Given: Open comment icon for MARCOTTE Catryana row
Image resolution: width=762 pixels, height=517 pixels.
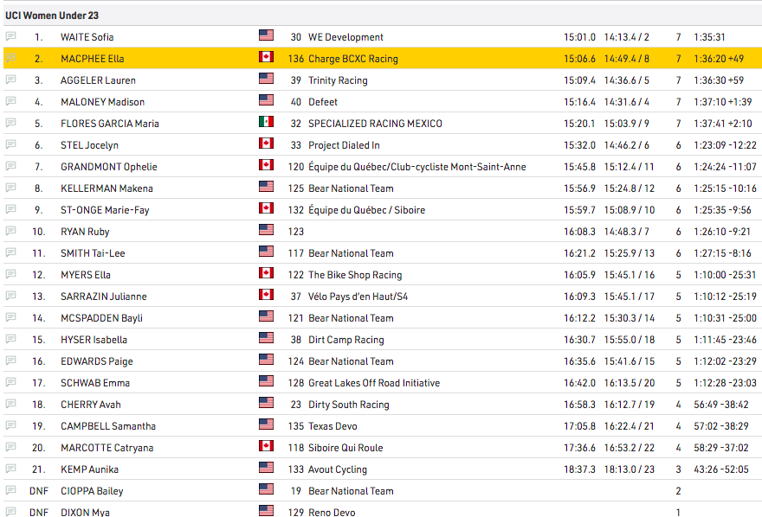Looking at the screenshot, I should [x=10, y=447].
